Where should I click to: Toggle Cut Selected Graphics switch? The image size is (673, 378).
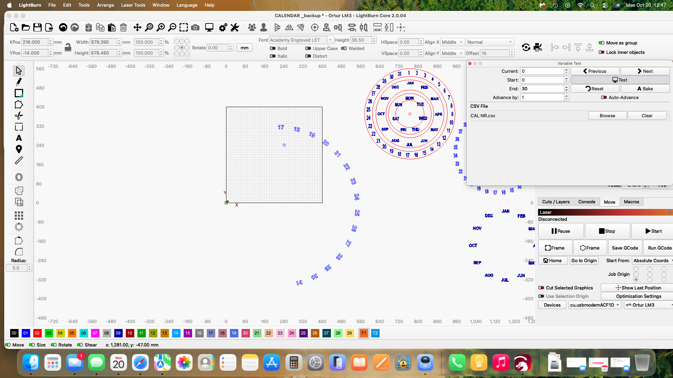point(541,288)
